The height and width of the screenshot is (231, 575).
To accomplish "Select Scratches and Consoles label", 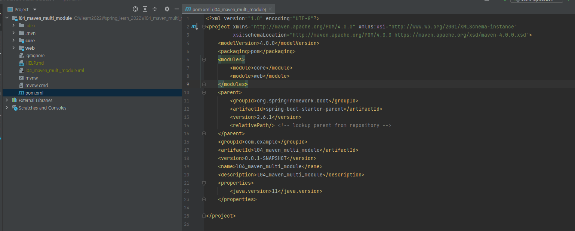I will coord(42,108).
